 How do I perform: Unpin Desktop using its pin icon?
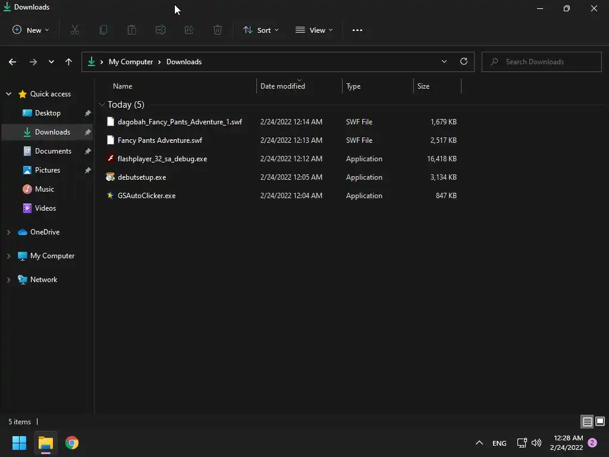(x=88, y=113)
